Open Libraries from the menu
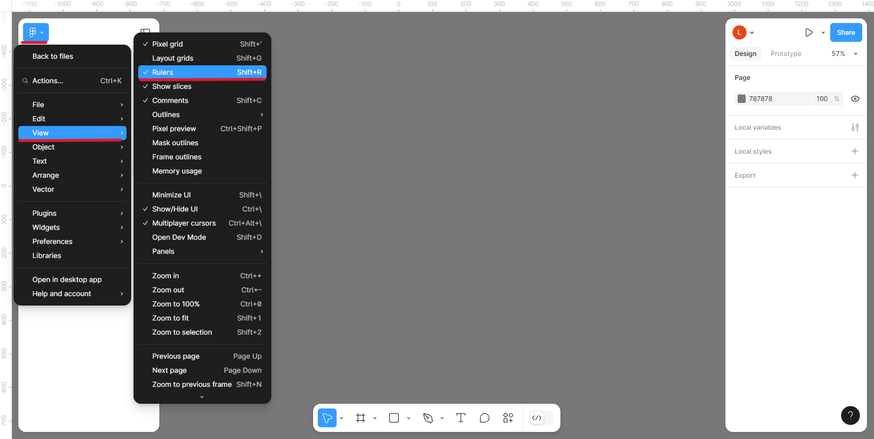Screen dimensions: 874x439 coord(72,256)
